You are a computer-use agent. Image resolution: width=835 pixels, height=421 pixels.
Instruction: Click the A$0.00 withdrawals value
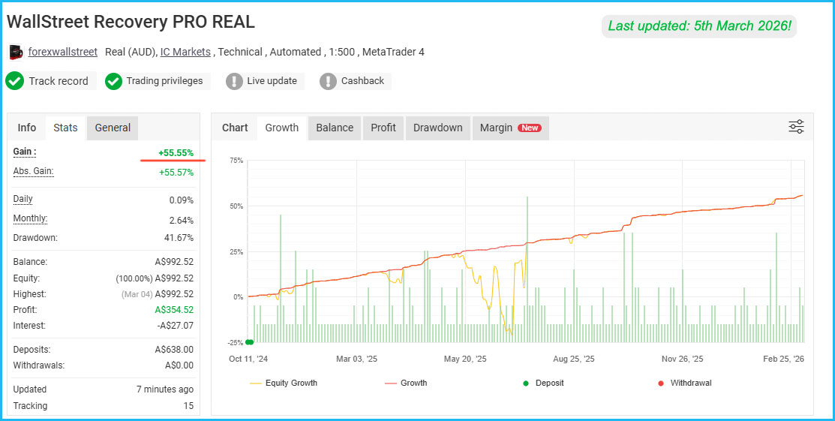coord(179,365)
